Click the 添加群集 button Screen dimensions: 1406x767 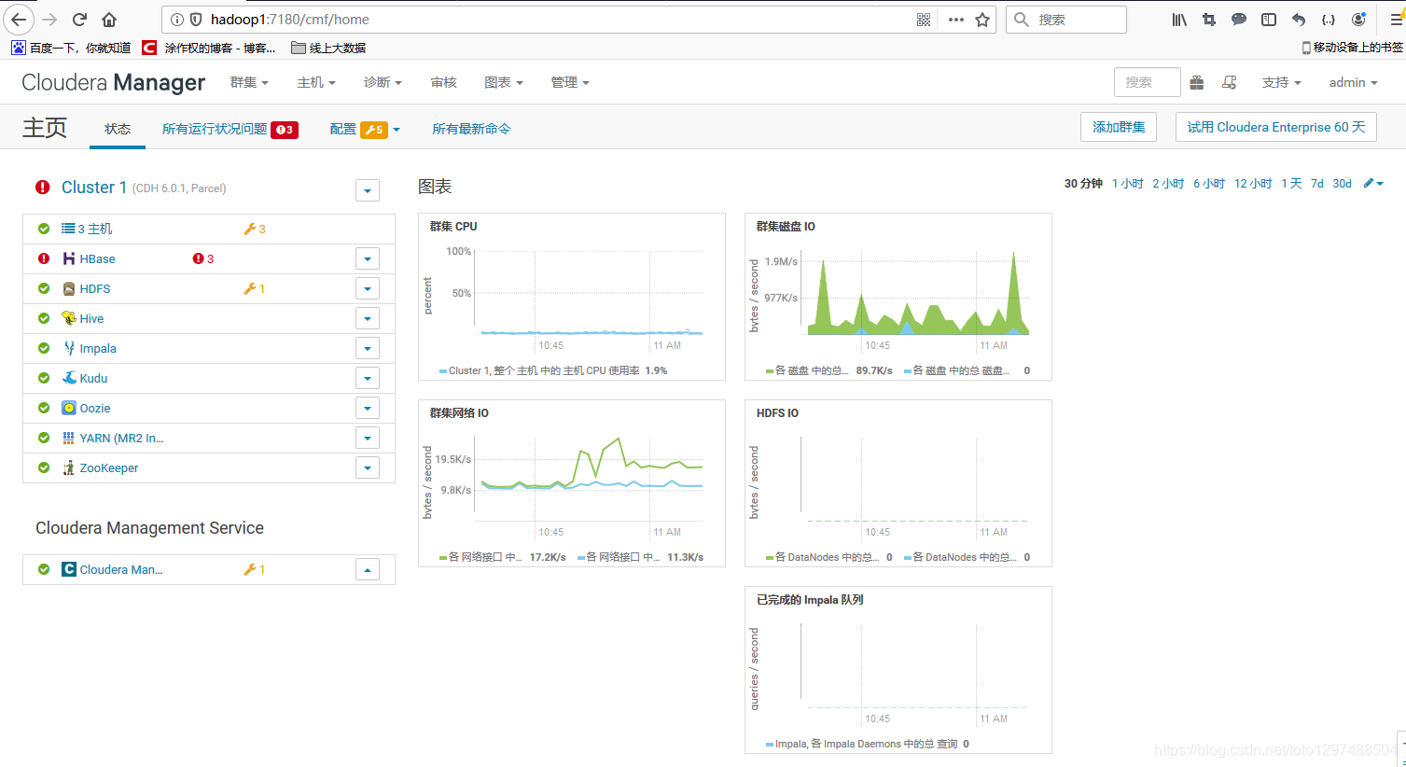[1119, 127]
